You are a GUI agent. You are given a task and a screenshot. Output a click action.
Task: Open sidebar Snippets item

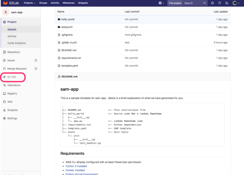[x=13, y=110]
